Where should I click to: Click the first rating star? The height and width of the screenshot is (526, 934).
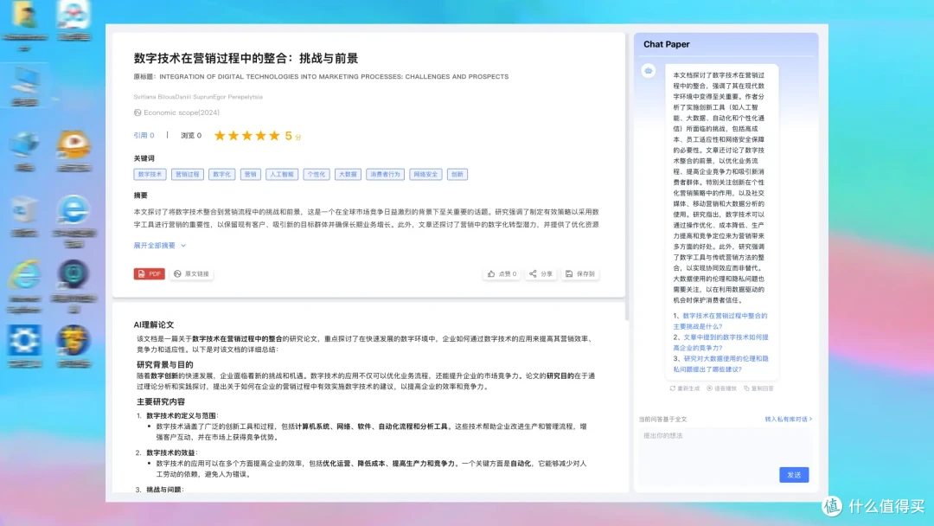coord(220,136)
